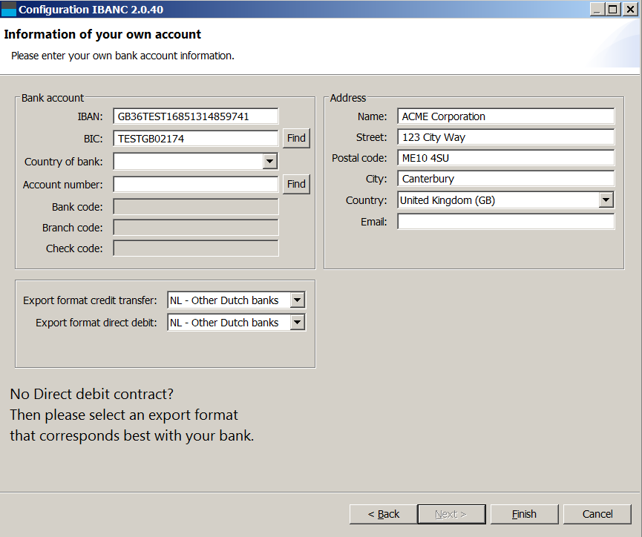Image resolution: width=642 pixels, height=537 pixels.
Task: Click Find button next to Account number
Action: tap(296, 184)
